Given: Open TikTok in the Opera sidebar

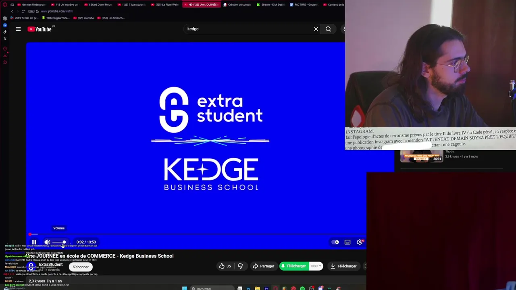Looking at the screenshot, I should click(x=5, y=32).
